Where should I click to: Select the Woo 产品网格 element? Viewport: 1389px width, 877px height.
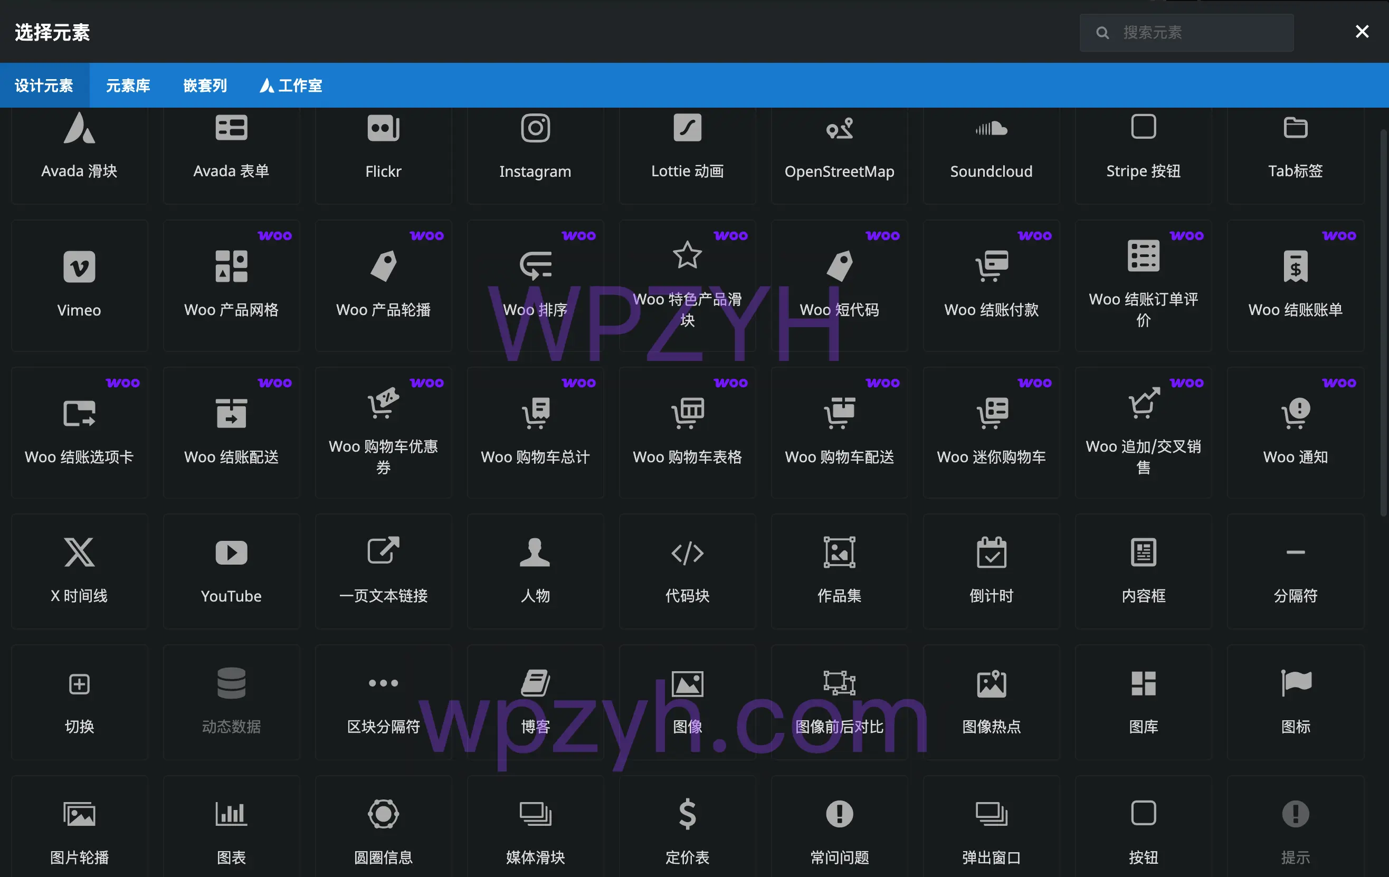coord(231,285)
